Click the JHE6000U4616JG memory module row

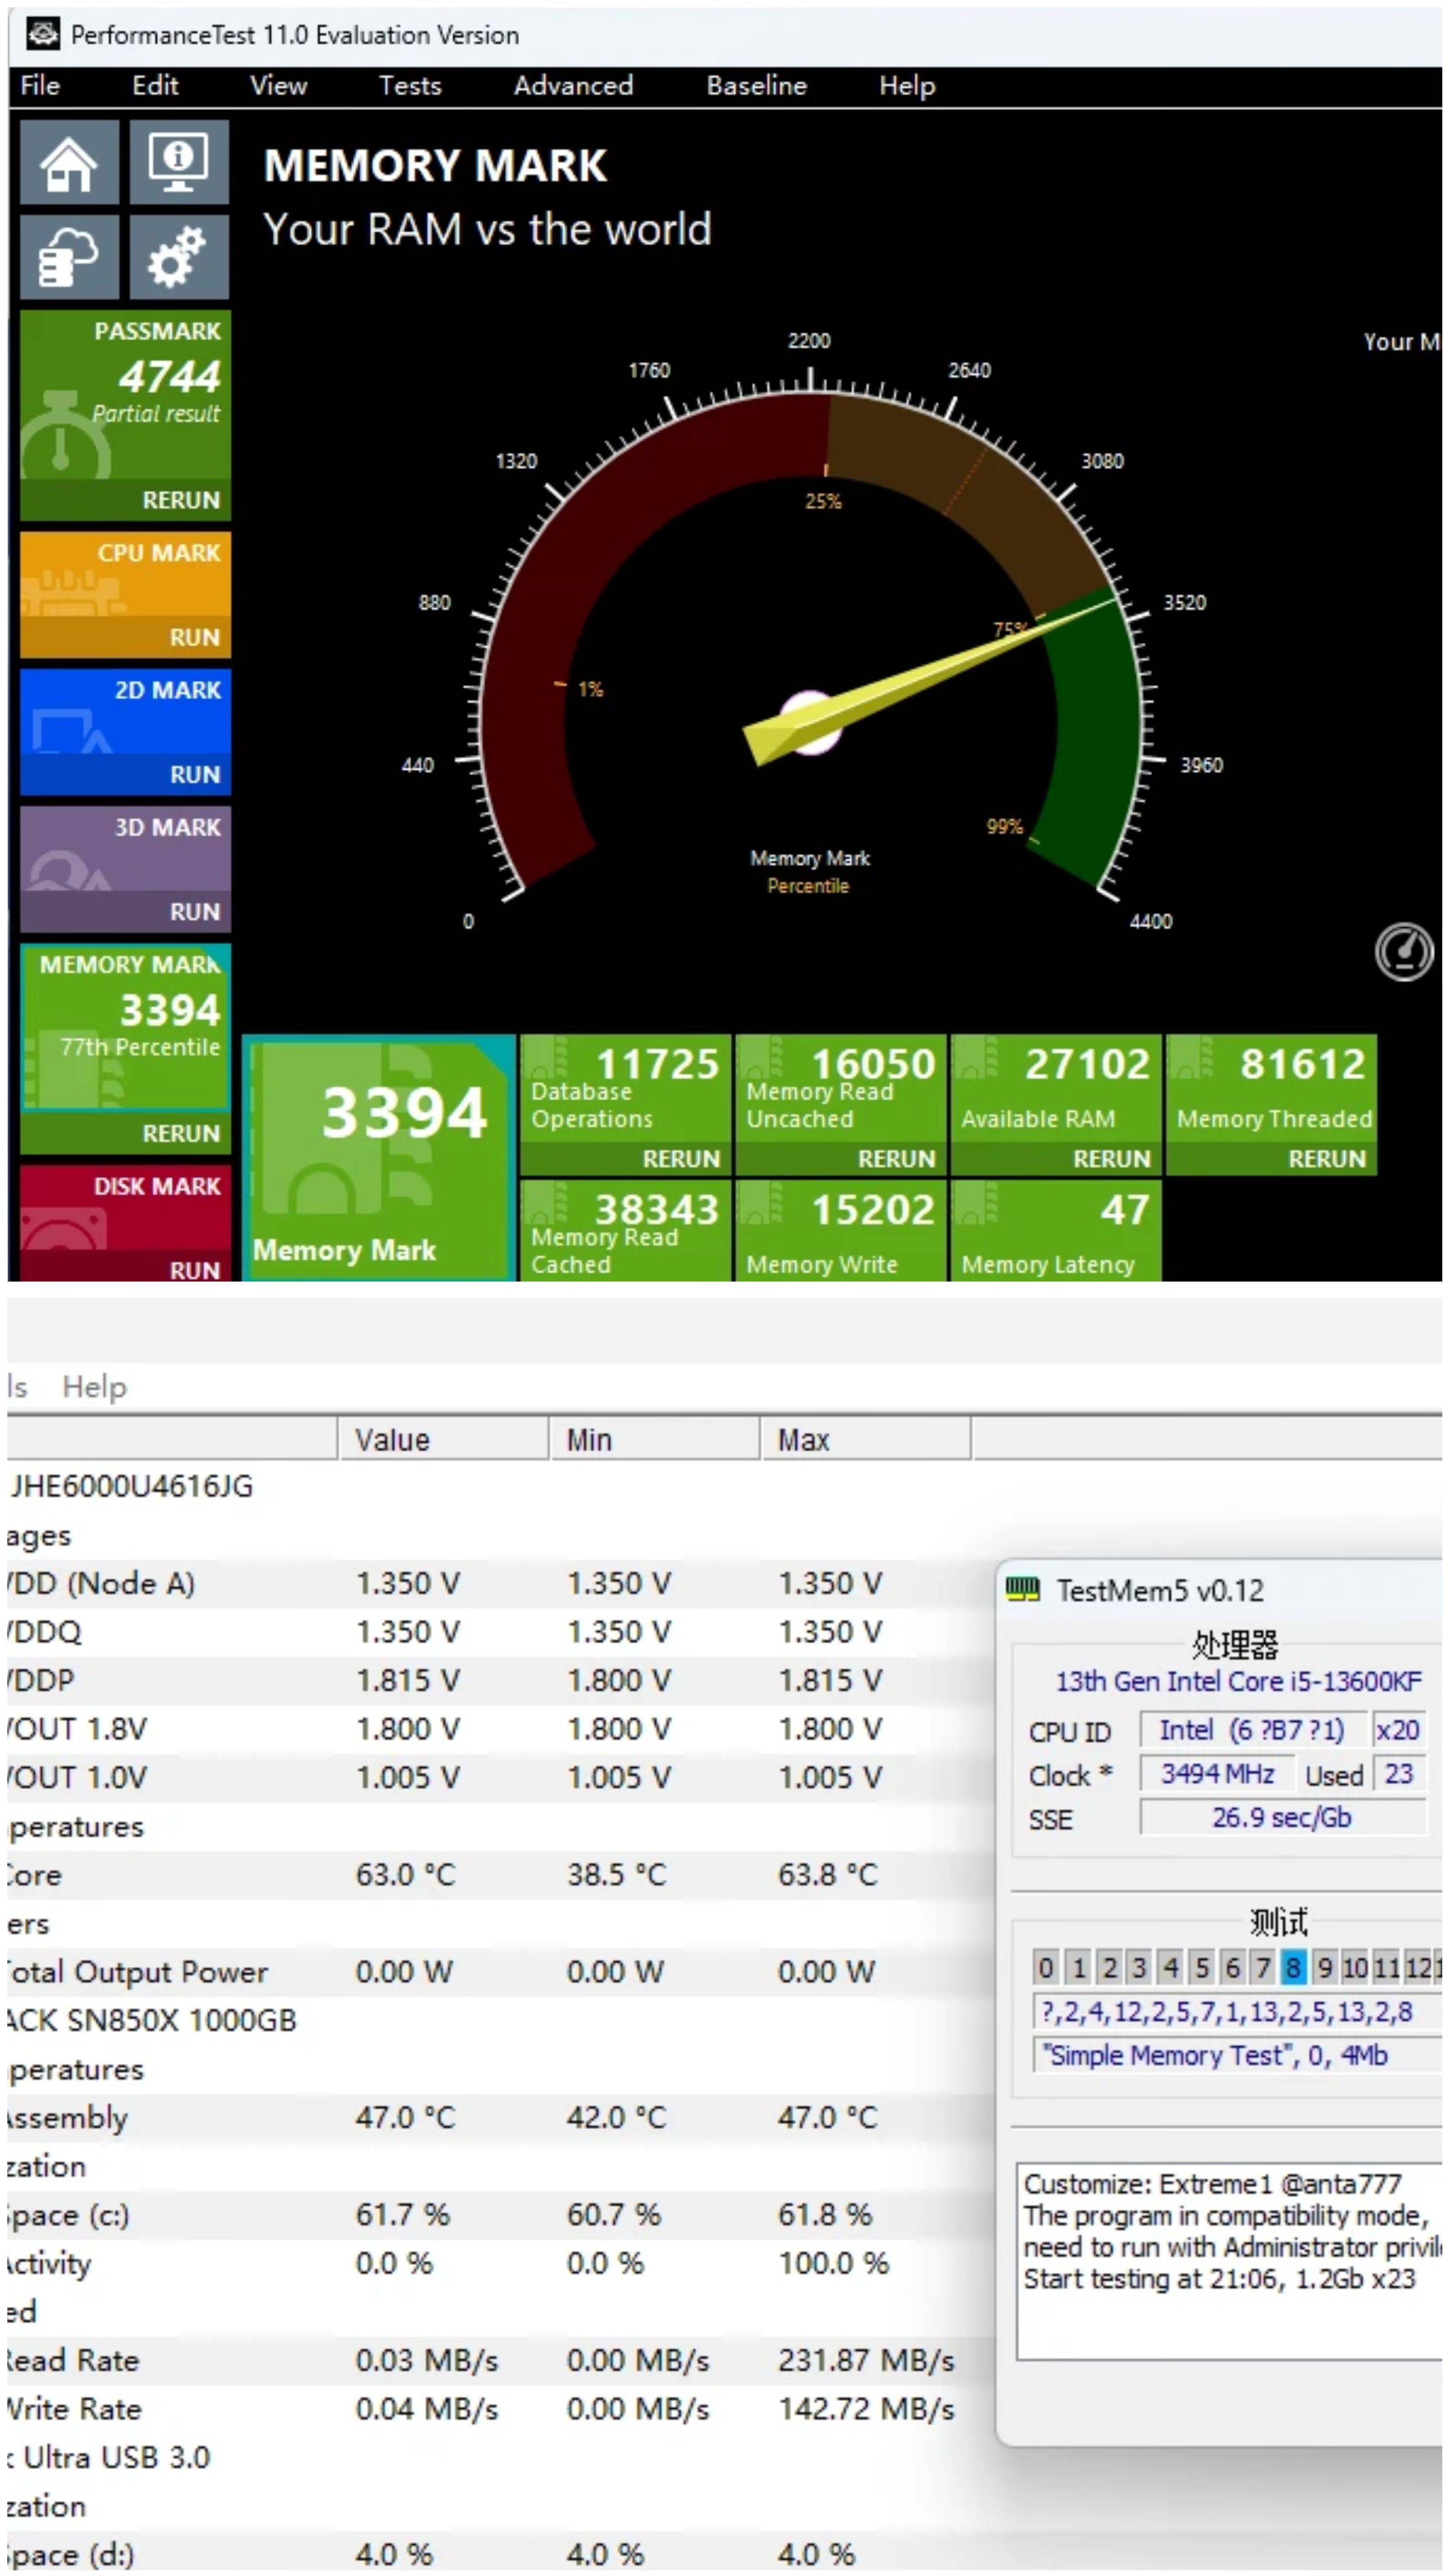click(x=131, y=1486)
